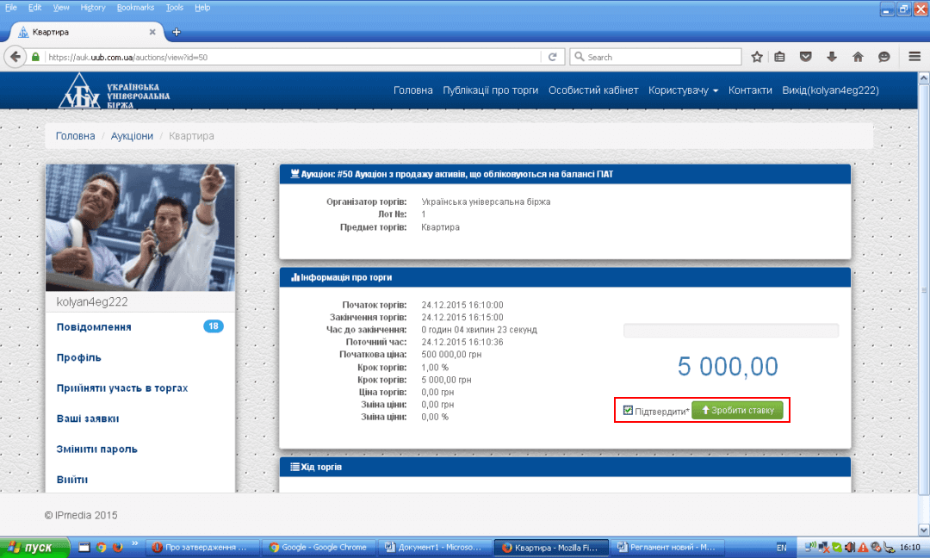Open the Аукціони breadcrumb link
930x558 pixels.
pyautogui.click(x=132, y=136)
